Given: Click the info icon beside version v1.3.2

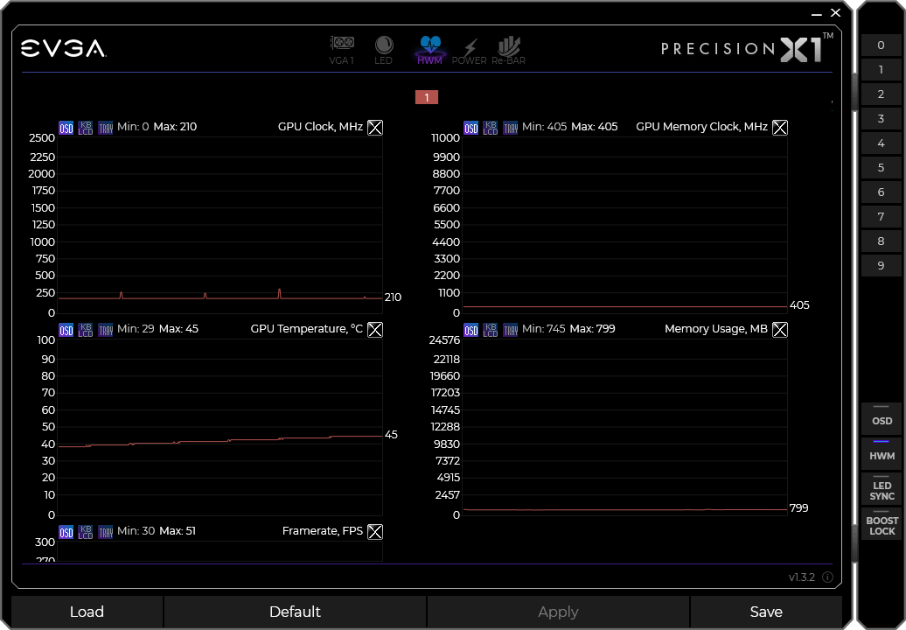Looking at the screenshot, I should (x=827, y=577).
